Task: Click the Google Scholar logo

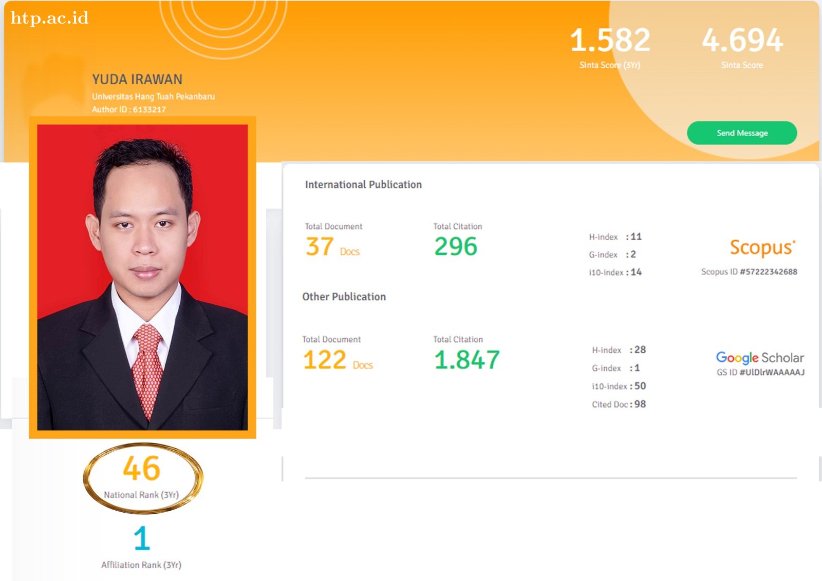Action: pos(759,358)
